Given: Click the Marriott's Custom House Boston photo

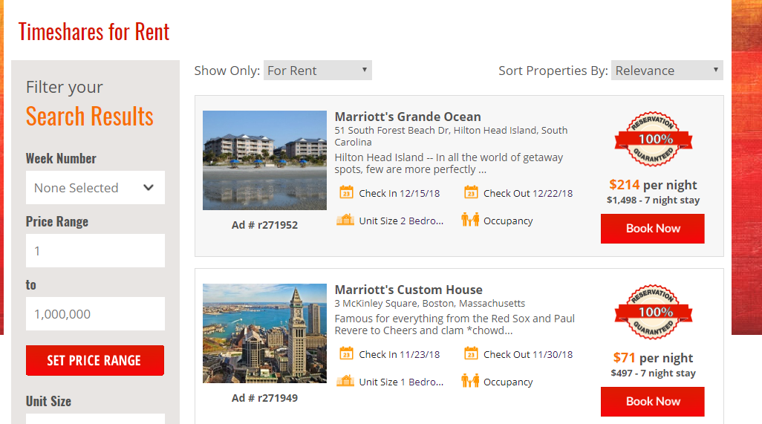Looking at the screenshot, I should (x=265, y=333).
